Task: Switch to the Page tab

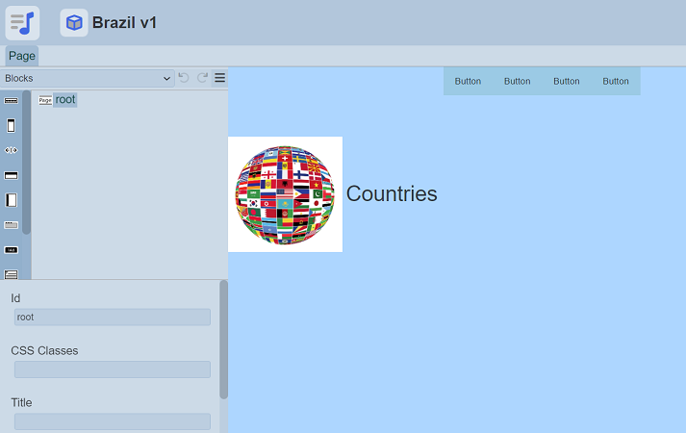Action: (x=22, y=56)
